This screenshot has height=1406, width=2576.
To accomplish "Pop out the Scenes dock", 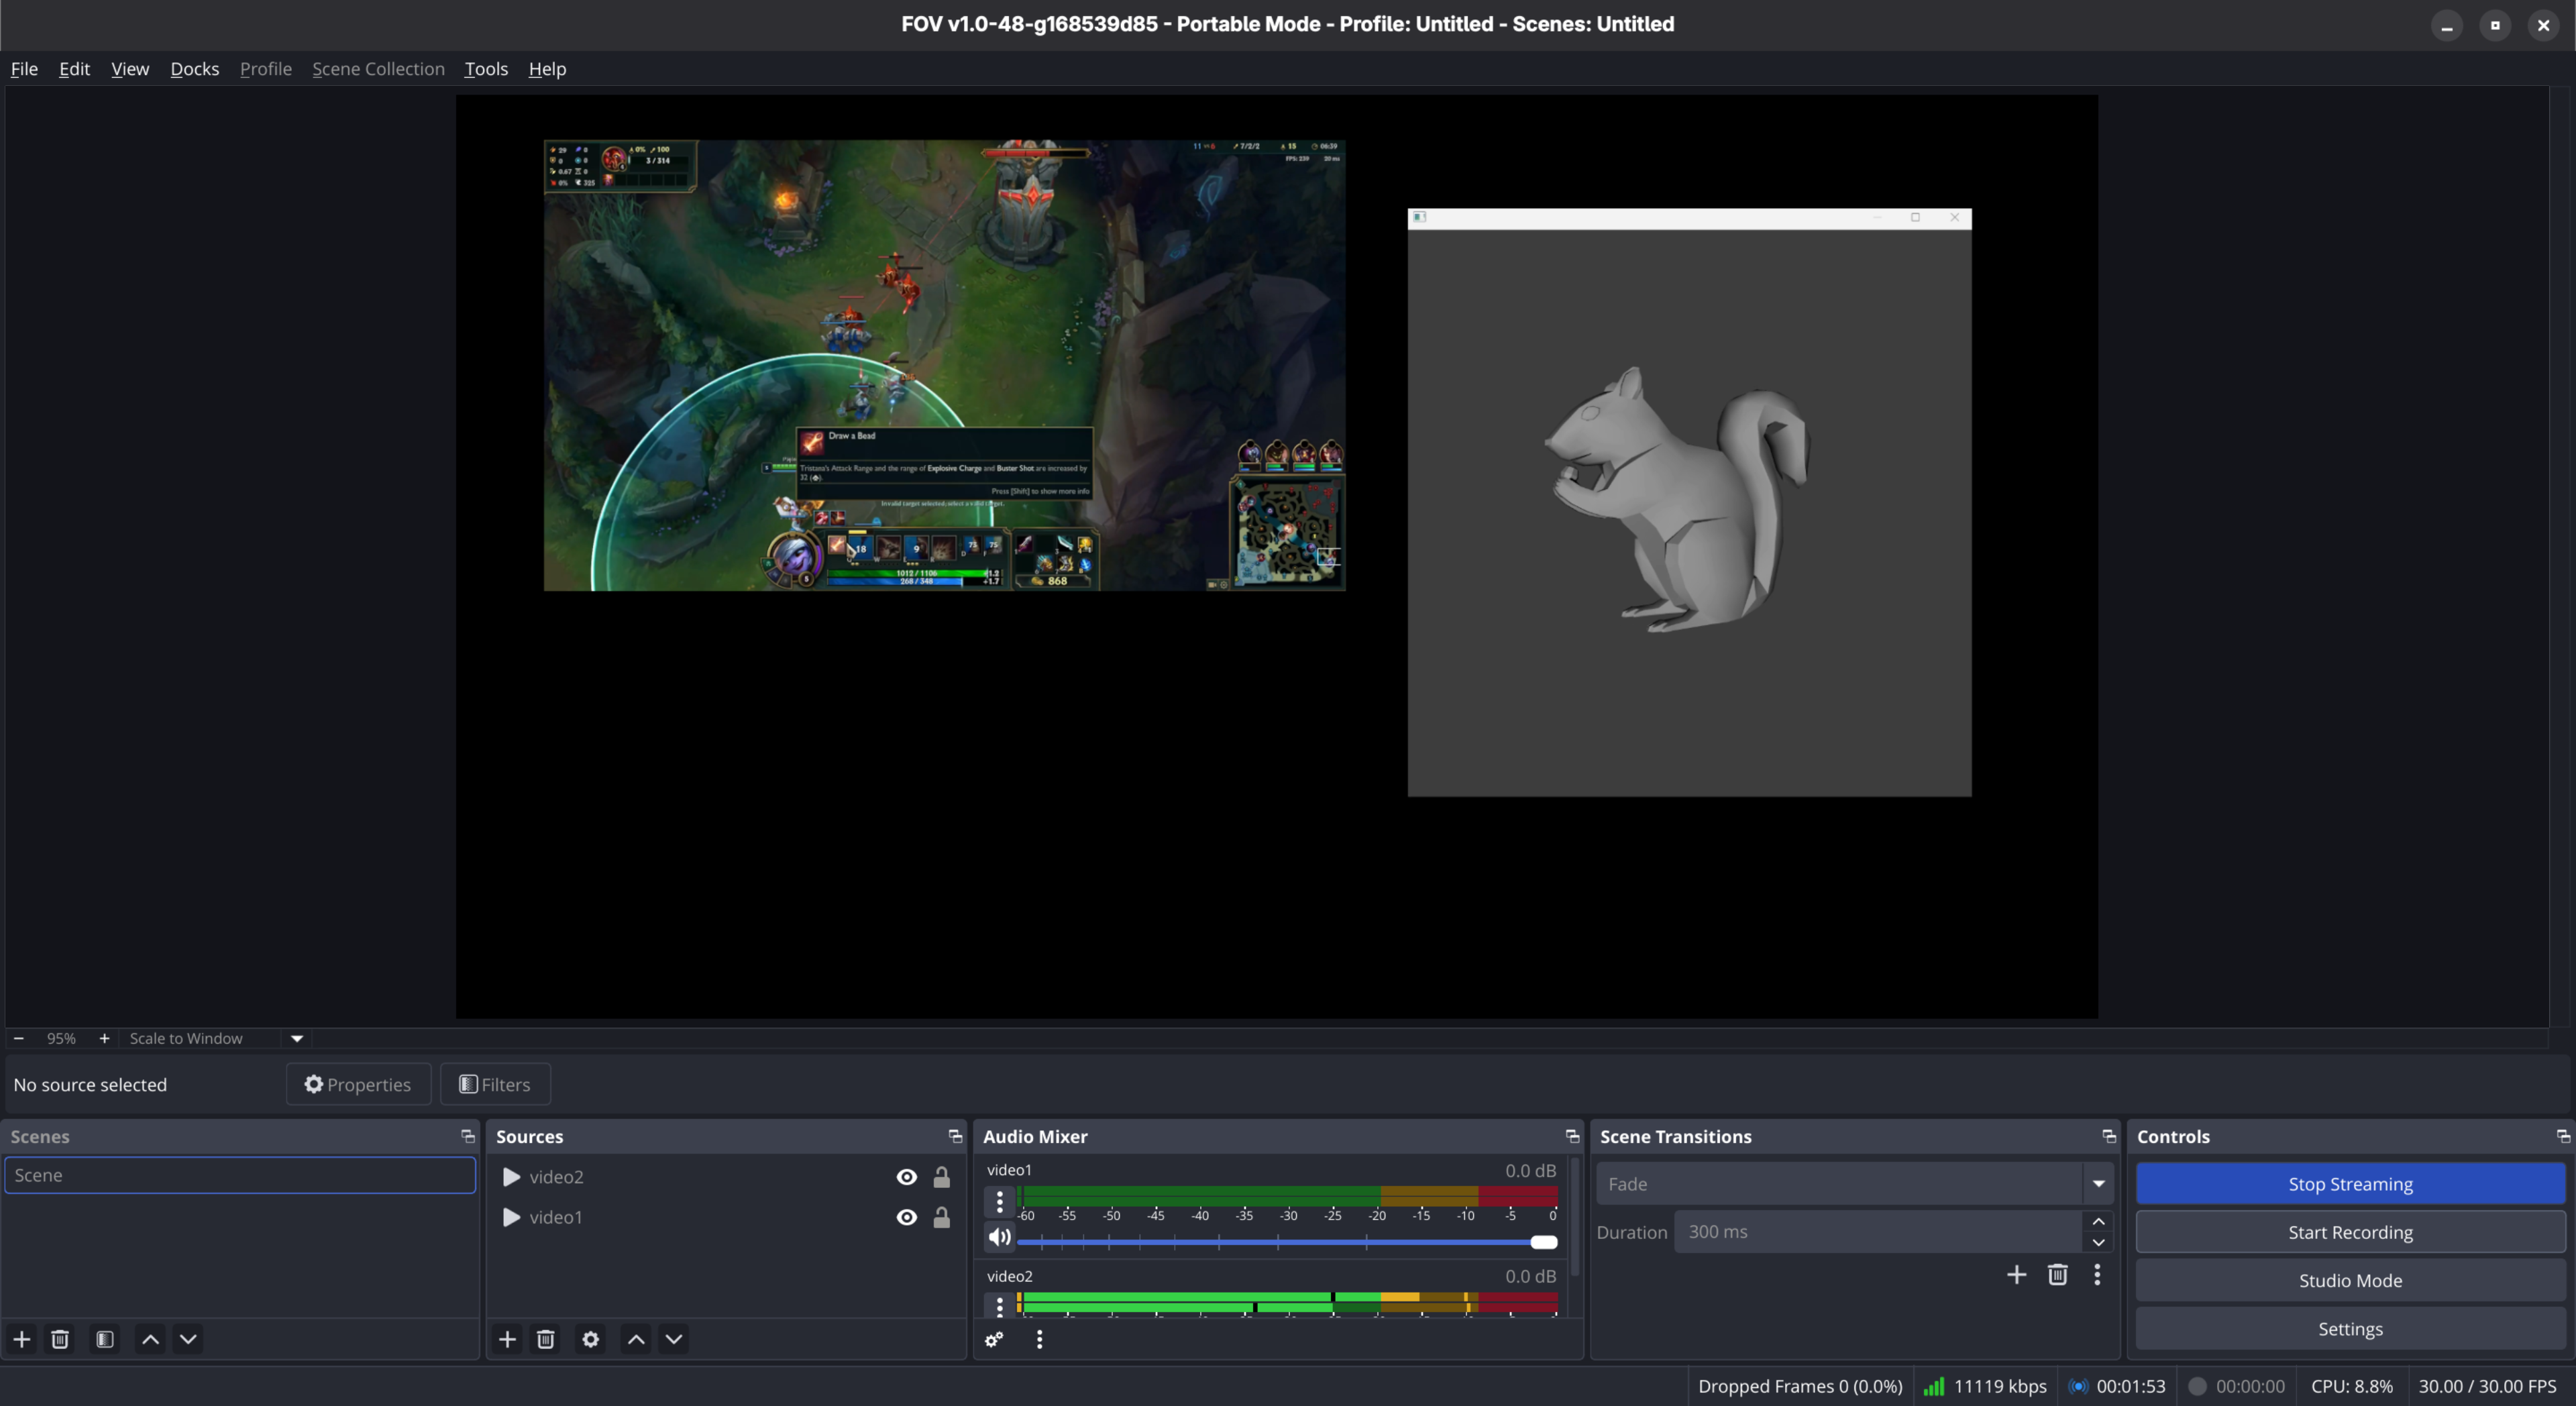I will (x=467, y=1136).
